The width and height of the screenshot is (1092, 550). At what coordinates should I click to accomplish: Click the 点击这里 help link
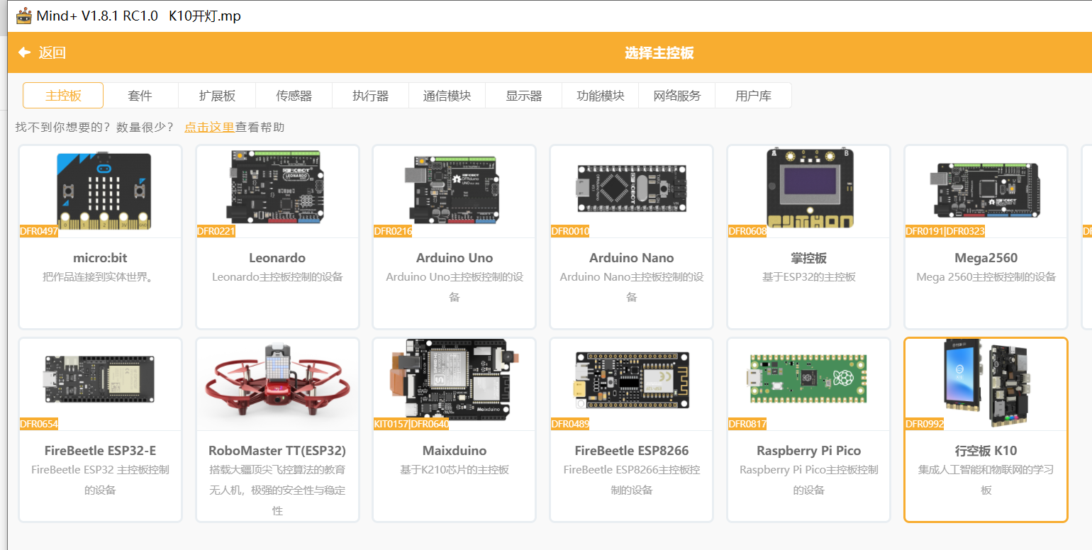(x=209, y=128)
